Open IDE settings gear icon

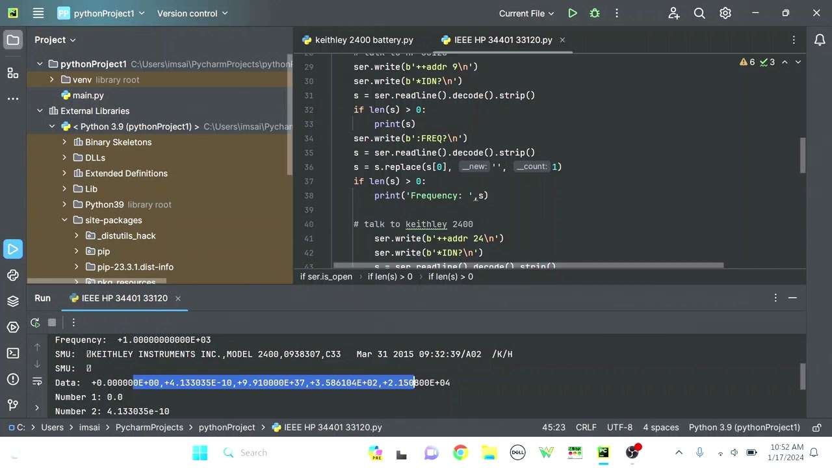725,13
